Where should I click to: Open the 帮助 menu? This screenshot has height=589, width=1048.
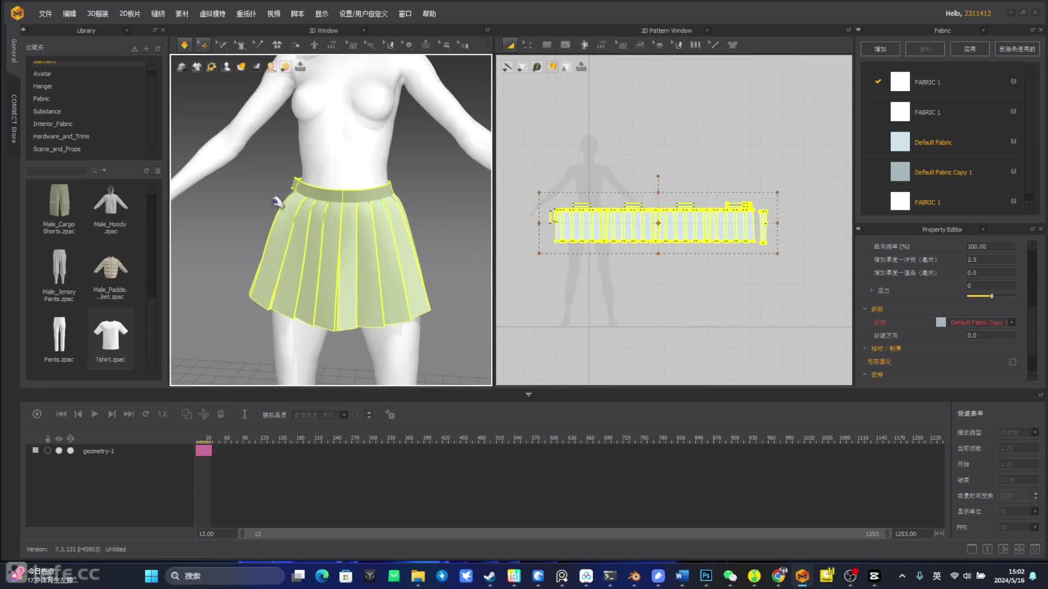pos(429,14)
